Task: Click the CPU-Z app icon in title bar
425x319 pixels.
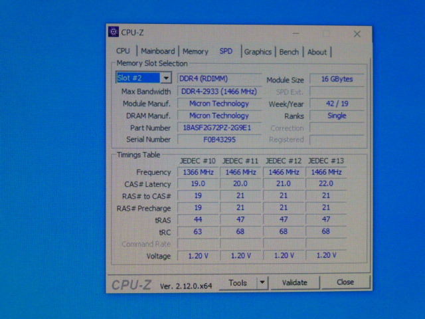Action: coord(114,32)
